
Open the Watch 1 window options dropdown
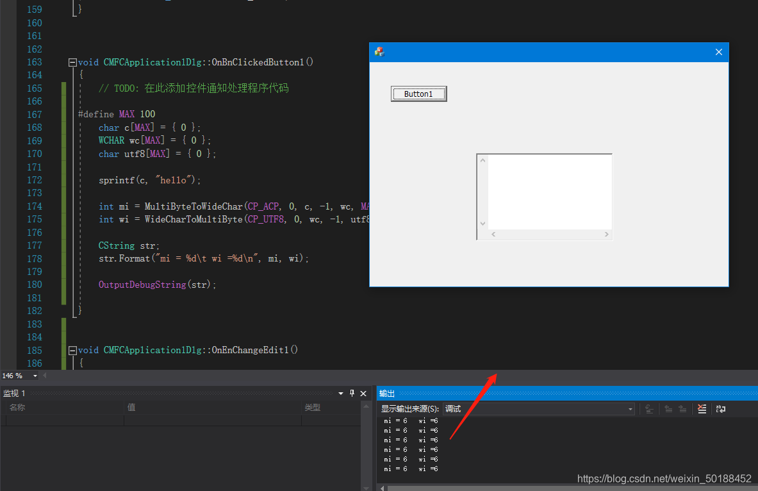point(341,394)
